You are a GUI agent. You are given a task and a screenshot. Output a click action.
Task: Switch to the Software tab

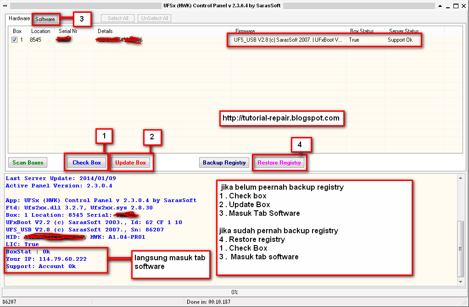pyautogui.click(x=45, y=19)
